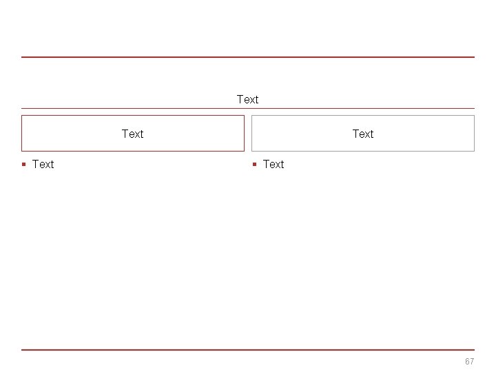Screen dimensions: 496x372
Task: Click the thin line under the heading
Action: point(248,108)
